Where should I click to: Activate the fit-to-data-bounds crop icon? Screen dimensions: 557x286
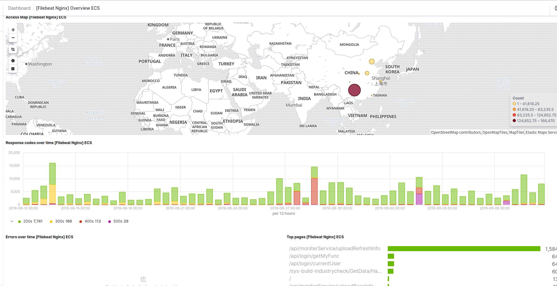coord(13,49)
